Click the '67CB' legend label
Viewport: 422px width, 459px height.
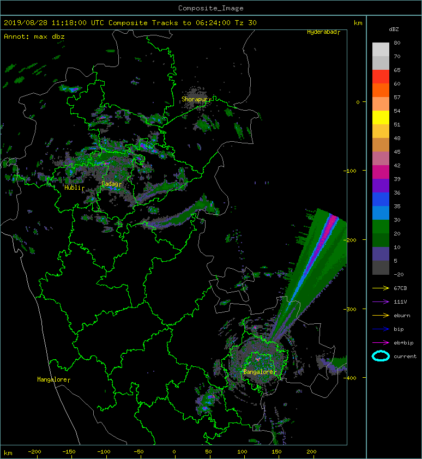(400, 288)
